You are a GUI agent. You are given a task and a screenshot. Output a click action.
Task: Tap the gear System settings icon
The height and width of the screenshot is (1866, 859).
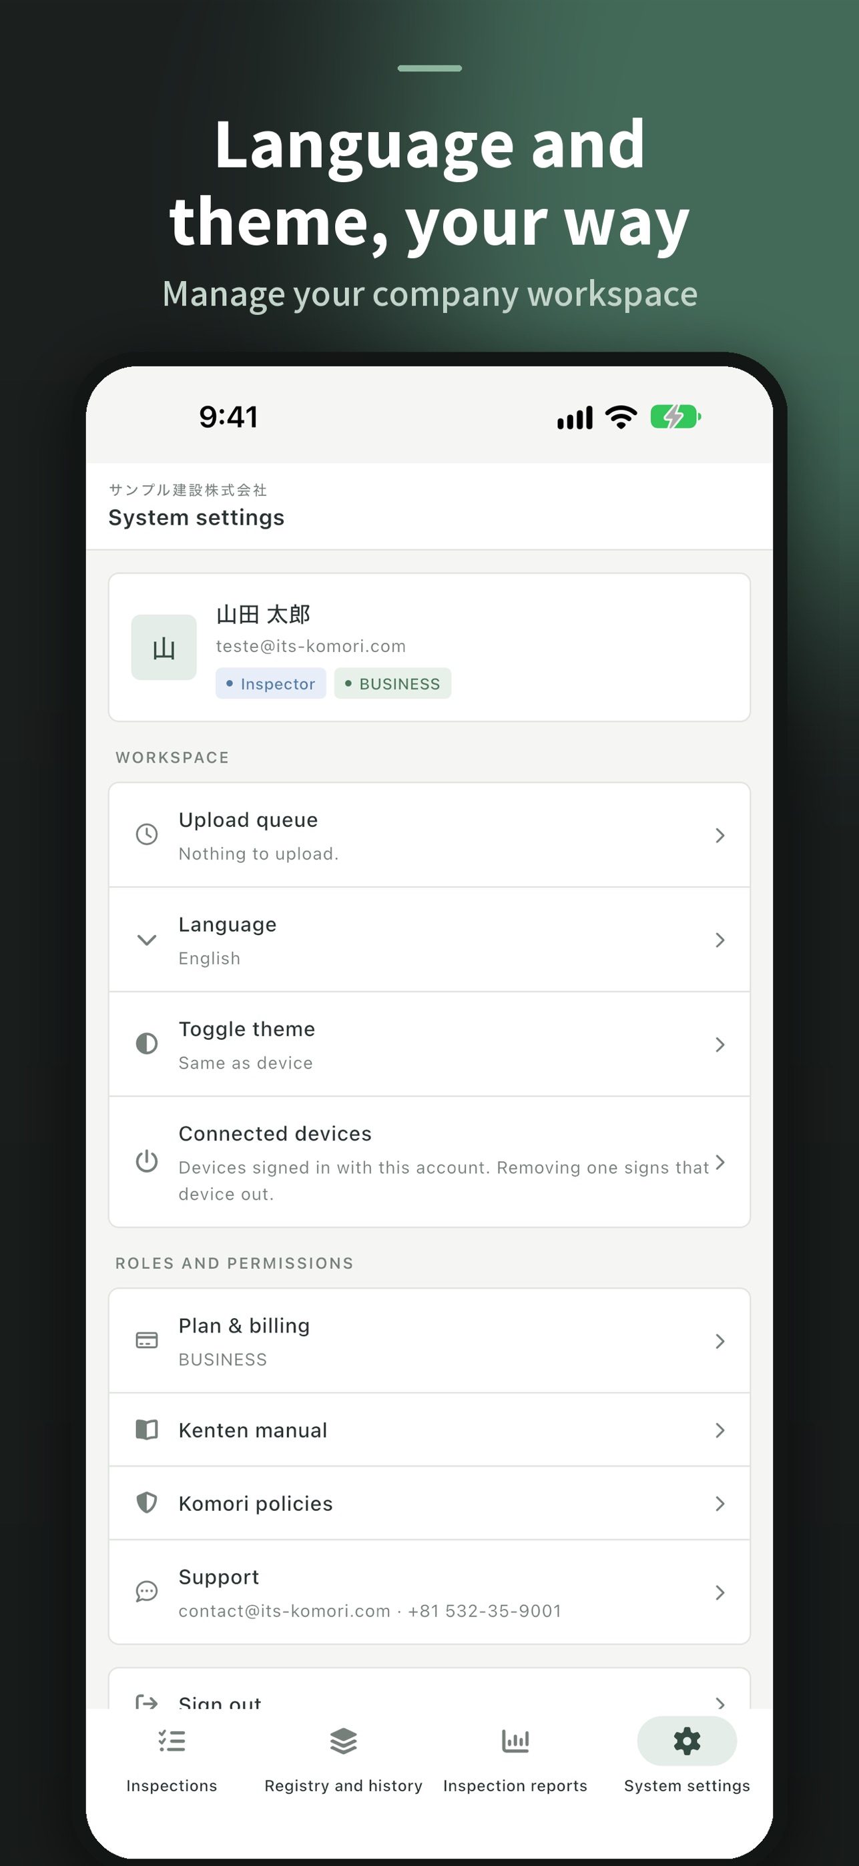(687, 1741)
